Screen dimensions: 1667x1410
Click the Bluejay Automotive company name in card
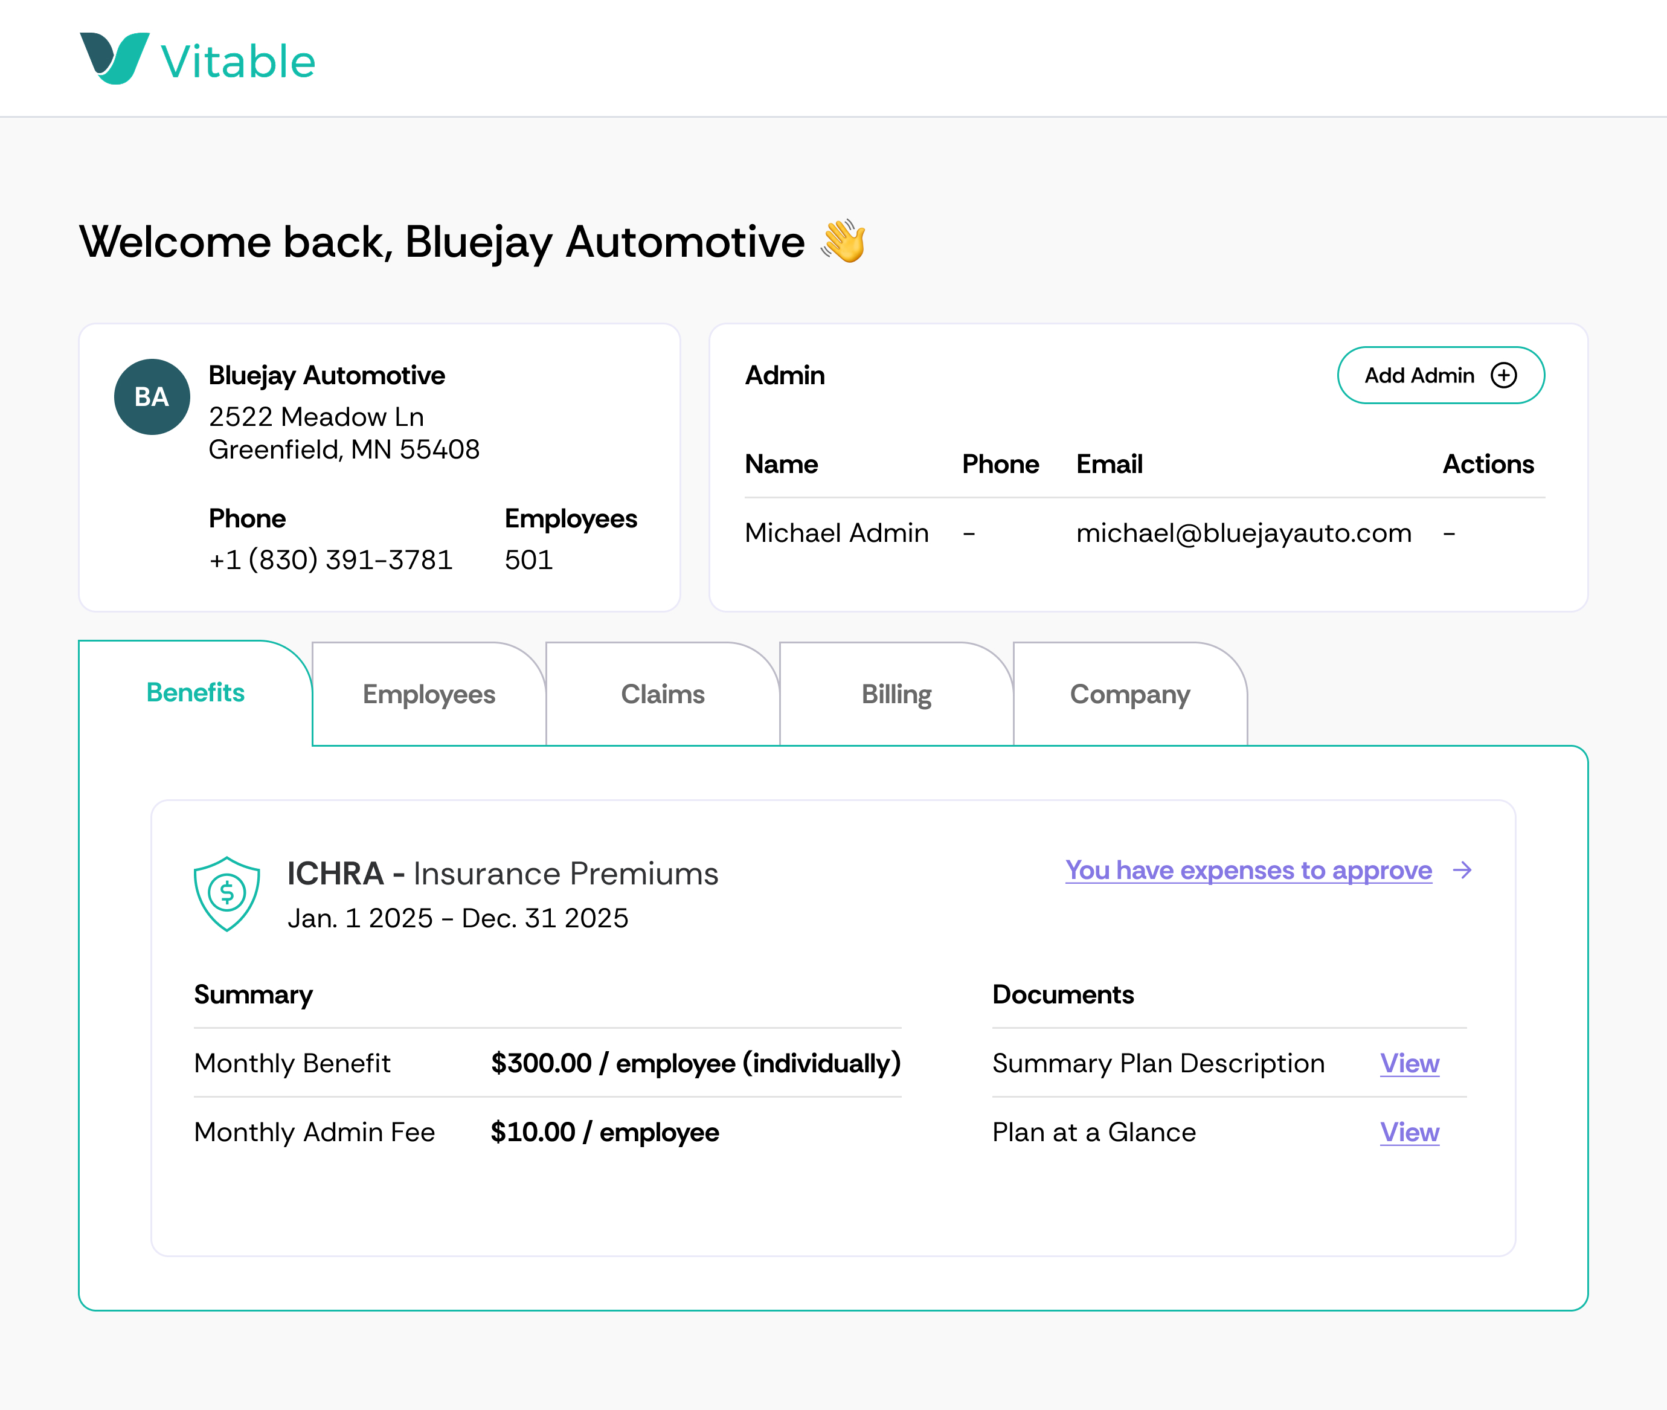tap(327, 375)
